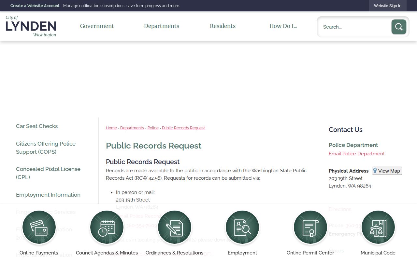The width and height of the screenshot is (417, 260).
Task: Open the How Do I... menu
Action: (283, 26)
